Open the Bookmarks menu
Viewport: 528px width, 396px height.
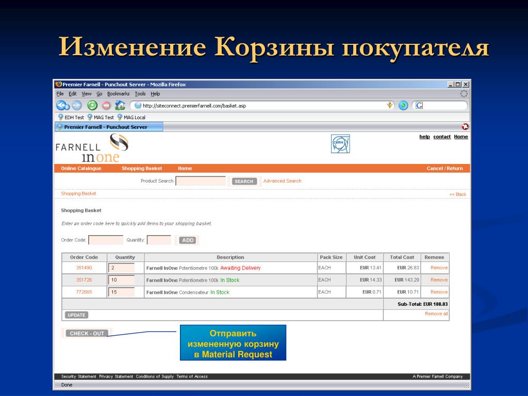[x=118, y=94]
